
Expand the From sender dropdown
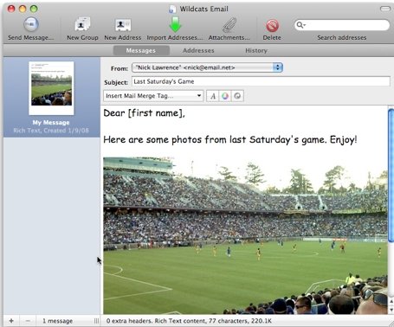point(207,67)
